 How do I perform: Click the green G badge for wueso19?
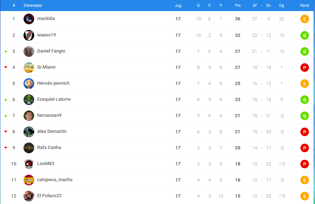pyautogui.click(x=305, y=35)
